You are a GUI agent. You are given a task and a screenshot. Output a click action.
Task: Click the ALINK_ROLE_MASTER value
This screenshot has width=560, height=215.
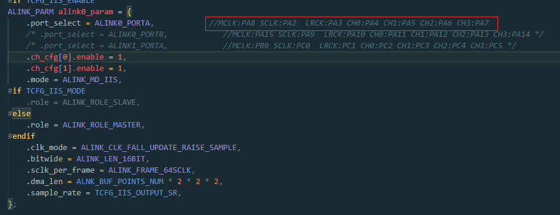(101, 125)
